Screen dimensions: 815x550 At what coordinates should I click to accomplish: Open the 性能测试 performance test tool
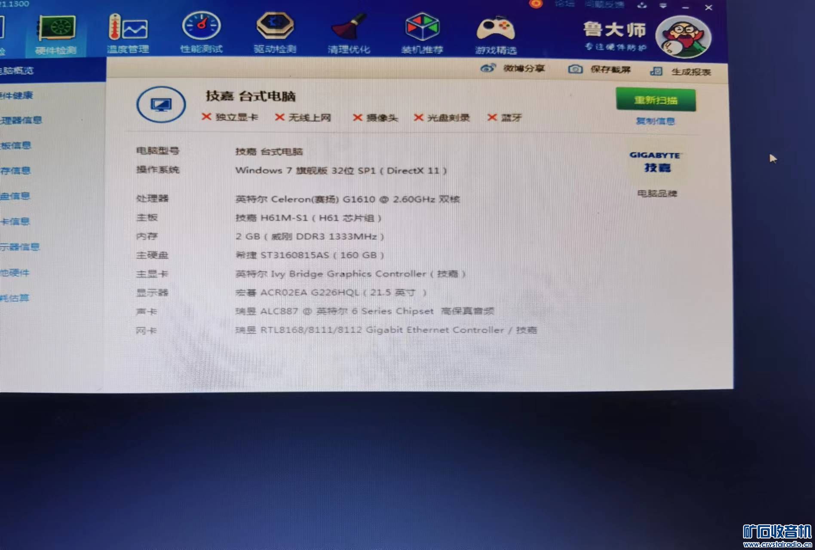coord(201,33)
